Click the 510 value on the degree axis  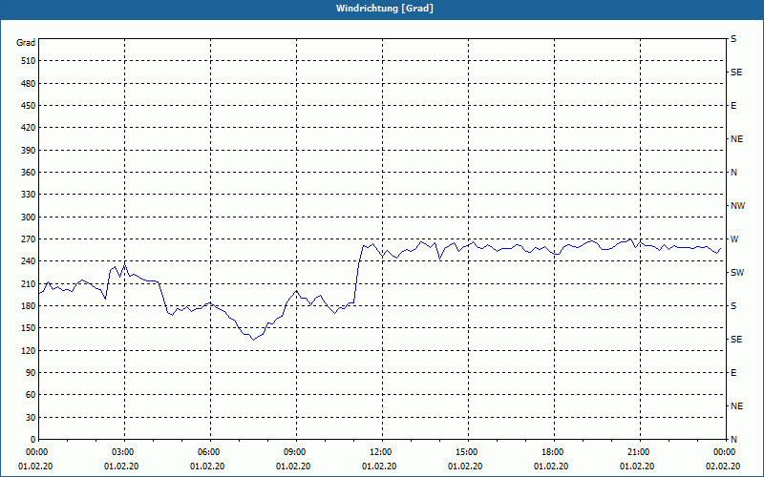pos(28,61)
